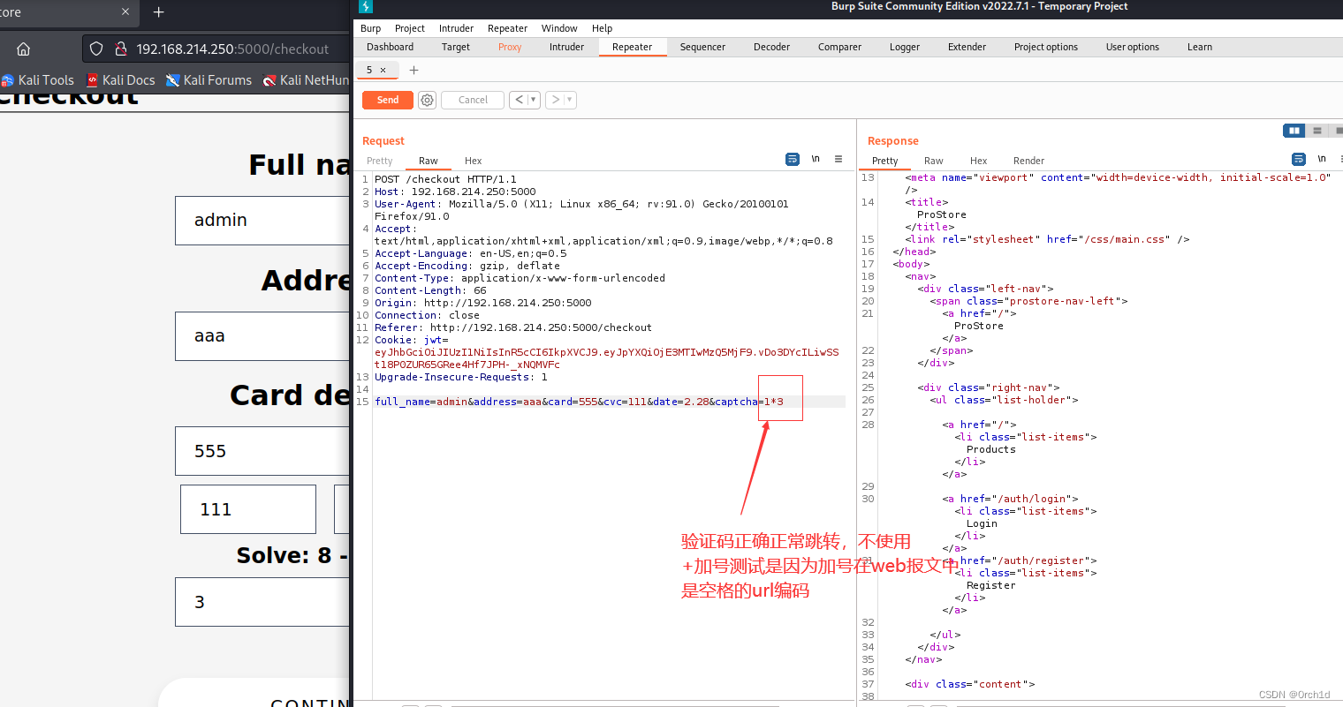Switch to Target tab

click(x=456, y=47)
